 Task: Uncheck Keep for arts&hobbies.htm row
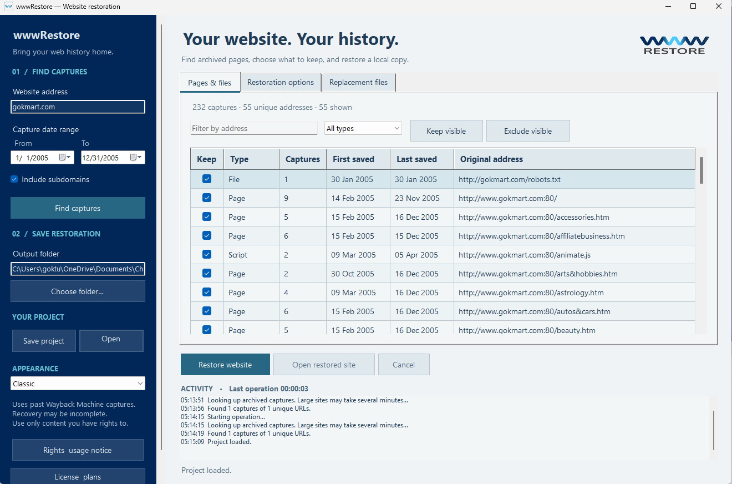[x=207, y=273]
